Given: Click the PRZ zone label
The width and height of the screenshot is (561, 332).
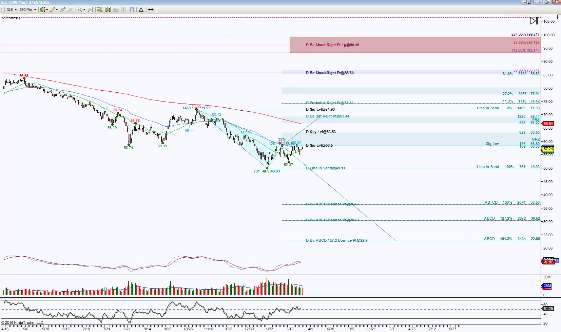Looking at the screenshot, I should [x=536, y=119].
